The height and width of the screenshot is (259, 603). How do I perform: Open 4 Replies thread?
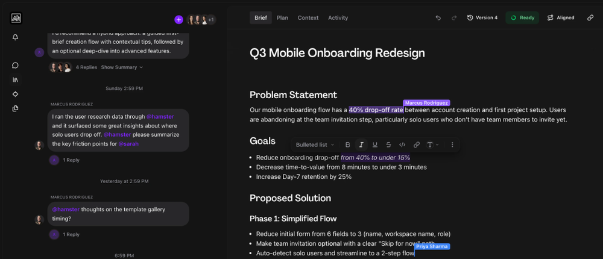(86, 67)
